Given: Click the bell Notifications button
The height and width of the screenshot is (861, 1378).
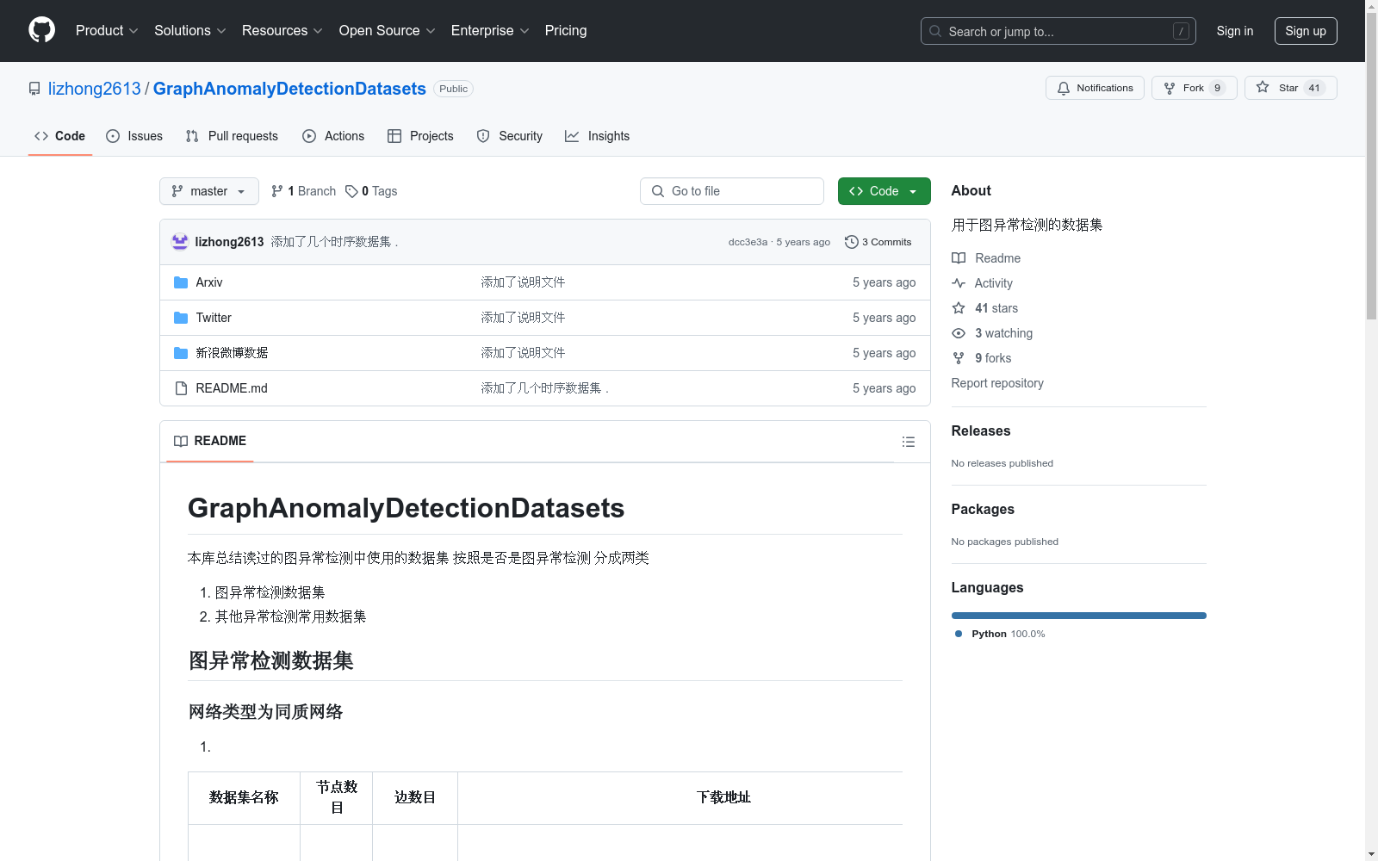Looking at the screenshot, I should 1095,88.
